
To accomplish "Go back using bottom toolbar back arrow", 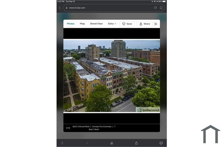I will [x=62, y=143].
